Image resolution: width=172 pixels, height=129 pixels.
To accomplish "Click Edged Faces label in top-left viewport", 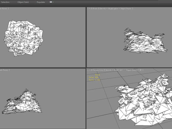I will tap(4, 9).
